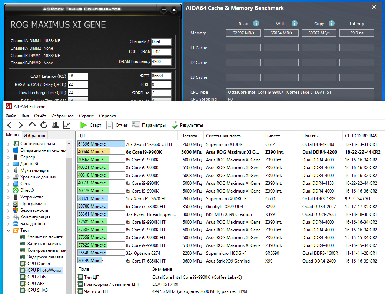This screenshot has height=294, width=385.
Task: Sort by the Чипсет column header
Action: [x=281, y=136]
